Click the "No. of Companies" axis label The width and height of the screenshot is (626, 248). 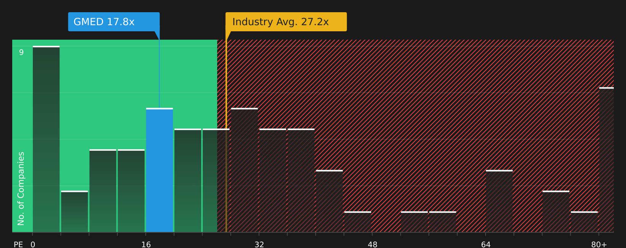tap(21, 188)
